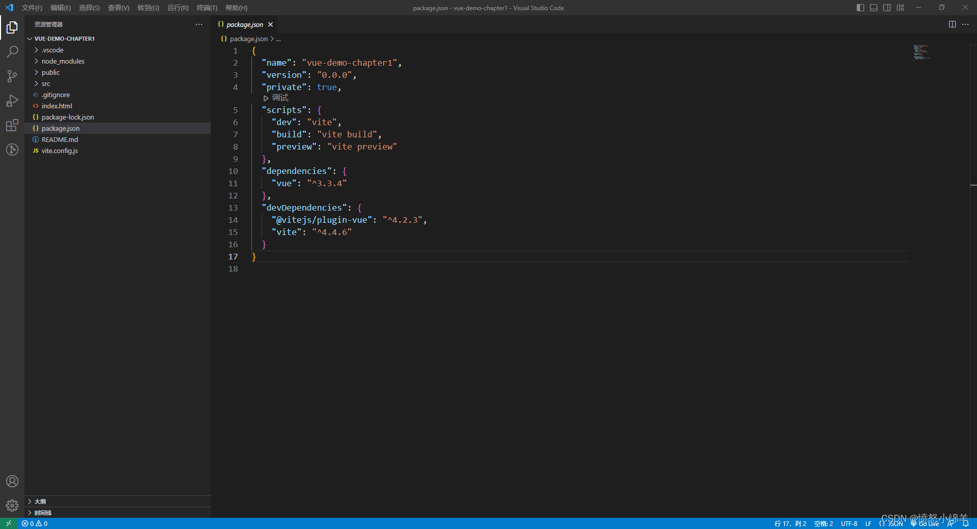
Task: Toggle primary side bar visibility
Action: pos(860,8)
